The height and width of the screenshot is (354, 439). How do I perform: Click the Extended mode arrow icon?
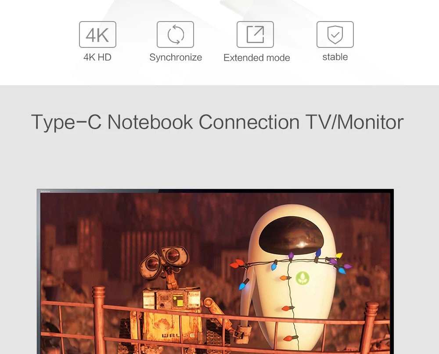[x=255, y=34]
